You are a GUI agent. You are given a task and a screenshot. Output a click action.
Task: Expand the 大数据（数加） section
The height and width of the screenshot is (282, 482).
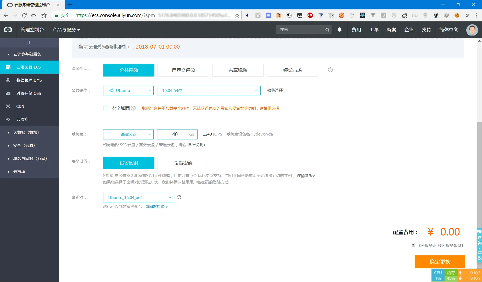[x=29, y=132]
